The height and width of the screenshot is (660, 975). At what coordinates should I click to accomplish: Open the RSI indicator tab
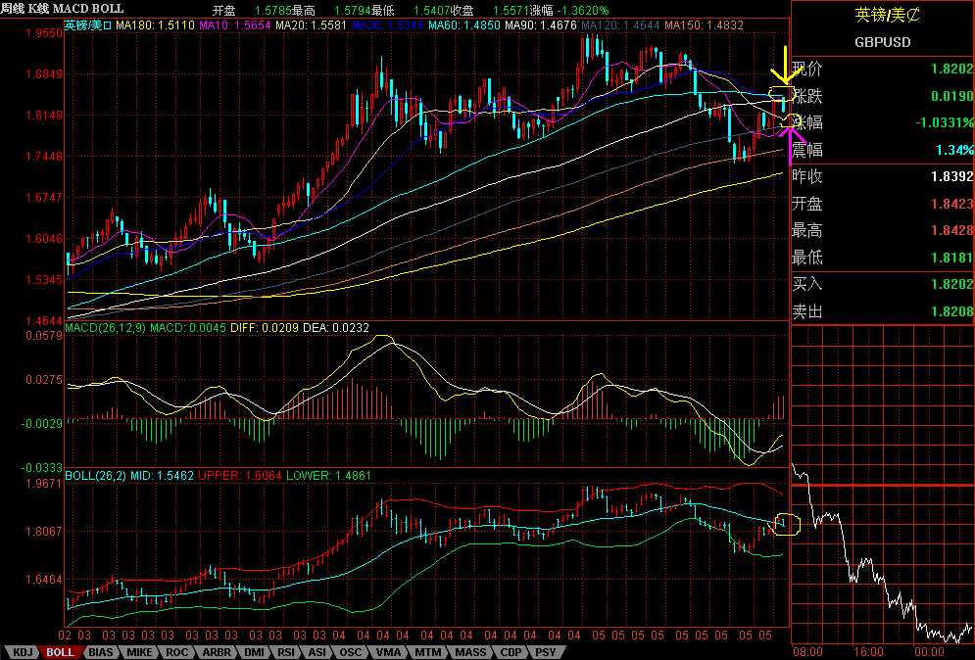tap(286, 652)
